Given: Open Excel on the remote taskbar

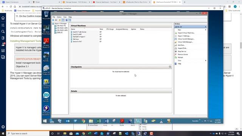Looking at the screenshot, I should (99, 121).
